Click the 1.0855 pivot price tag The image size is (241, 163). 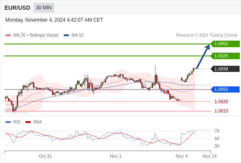click(225, 89)
